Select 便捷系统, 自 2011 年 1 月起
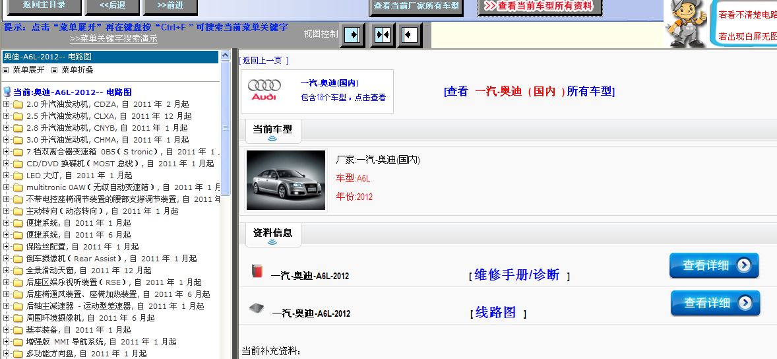This screenshot has height=359, width=777. click(78, 223)
